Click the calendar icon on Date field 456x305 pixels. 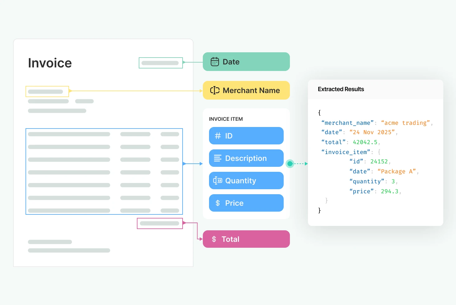click(x=215, y=62)
